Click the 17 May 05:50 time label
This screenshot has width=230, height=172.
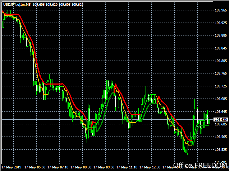tap(35, 167)
